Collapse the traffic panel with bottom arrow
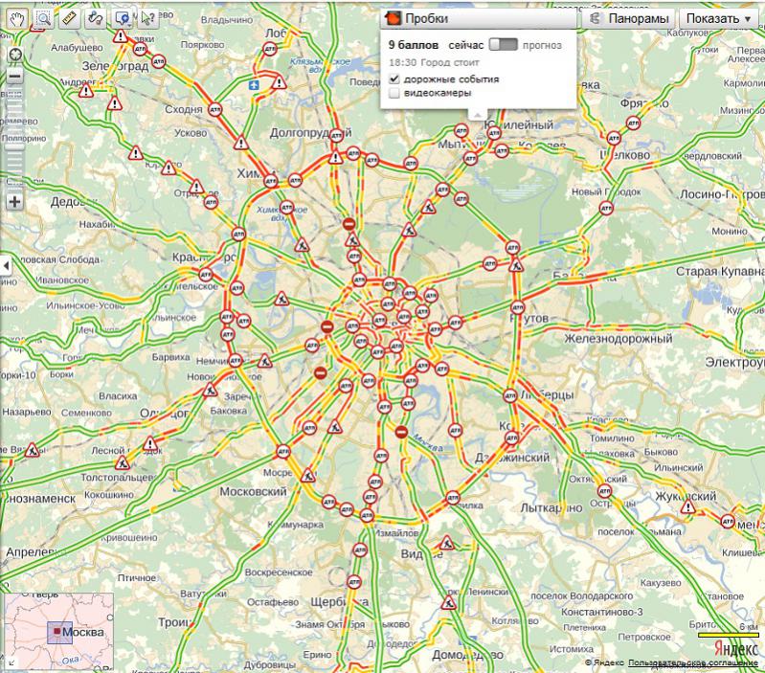This screenshot has width=765, height=673. [x=477, y=115]
